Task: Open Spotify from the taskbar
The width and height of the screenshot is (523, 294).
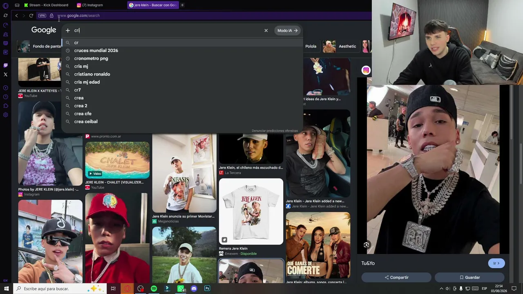Action: [154, 289]
